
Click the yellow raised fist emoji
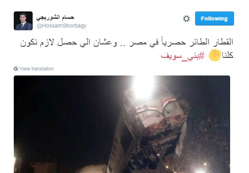point(215,55)
